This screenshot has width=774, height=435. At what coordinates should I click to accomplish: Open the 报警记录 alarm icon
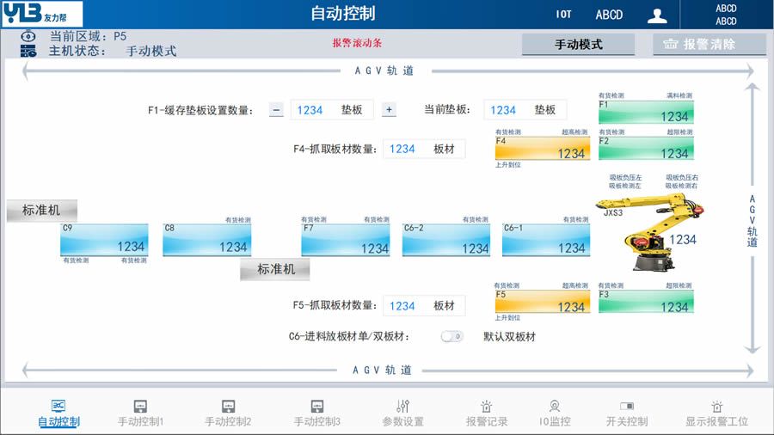[486, 407]
